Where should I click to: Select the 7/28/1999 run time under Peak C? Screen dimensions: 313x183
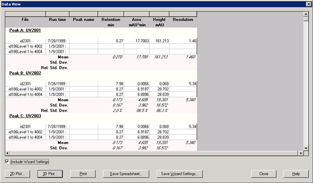coord(57,126)
